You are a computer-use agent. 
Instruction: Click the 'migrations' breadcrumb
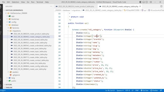(76, 10)
